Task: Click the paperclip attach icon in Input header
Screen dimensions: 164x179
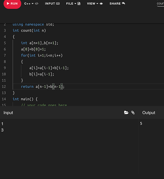Action: coord(133,112)
